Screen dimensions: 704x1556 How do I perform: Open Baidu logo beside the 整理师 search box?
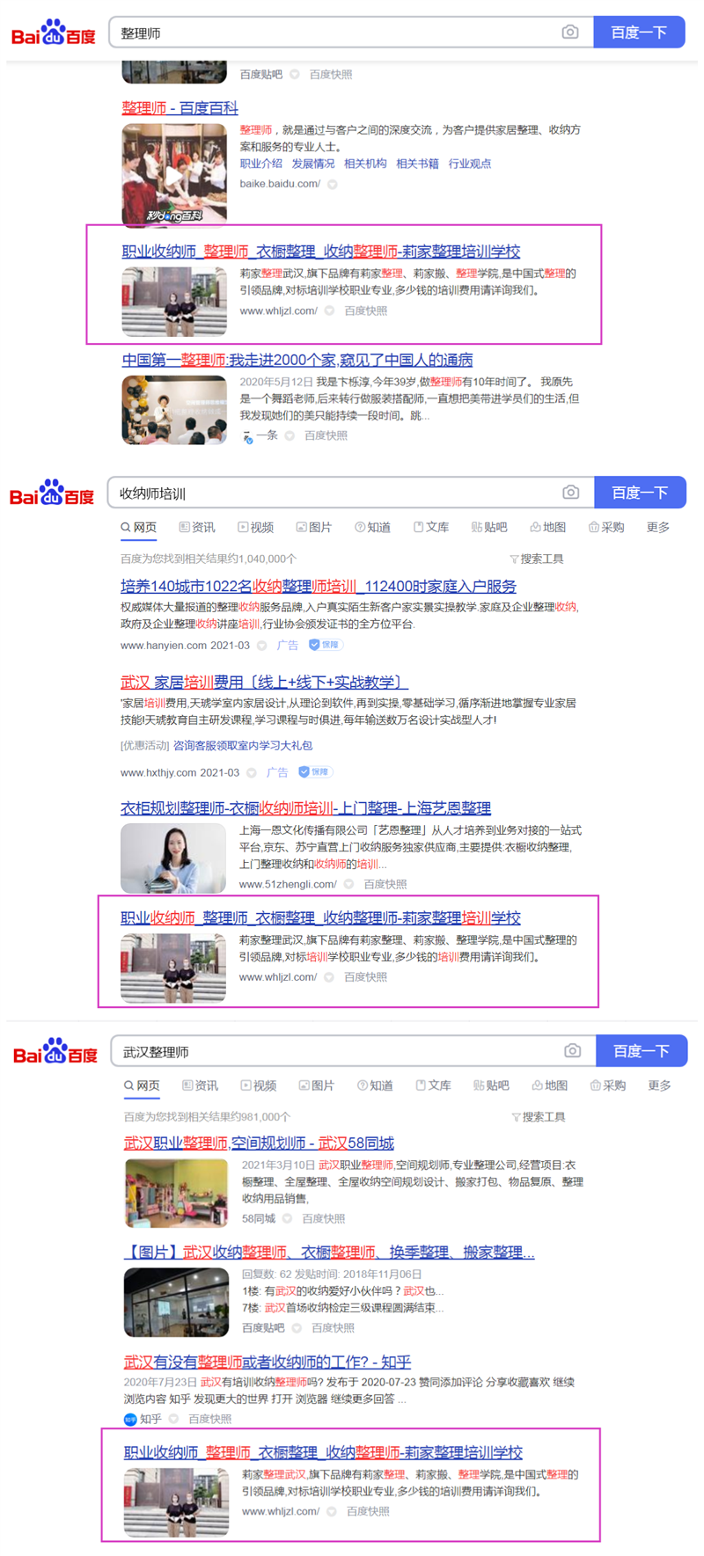(53, 33)
